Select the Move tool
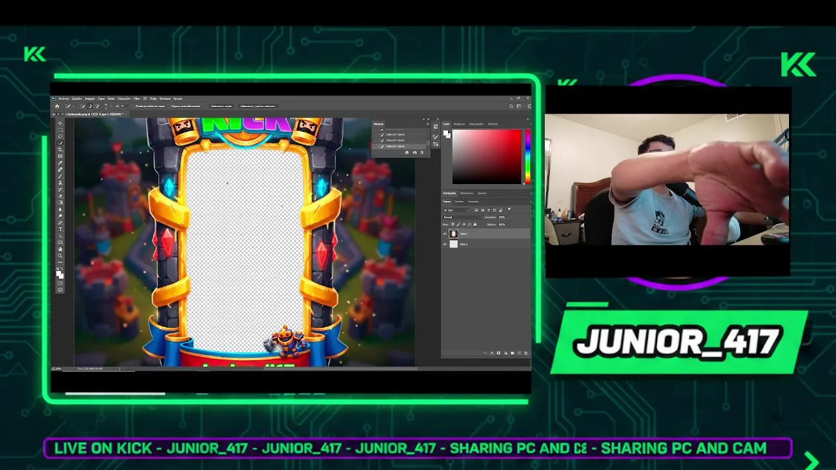Viewport: 836px width, 470px height. click(x=61, y=123)
